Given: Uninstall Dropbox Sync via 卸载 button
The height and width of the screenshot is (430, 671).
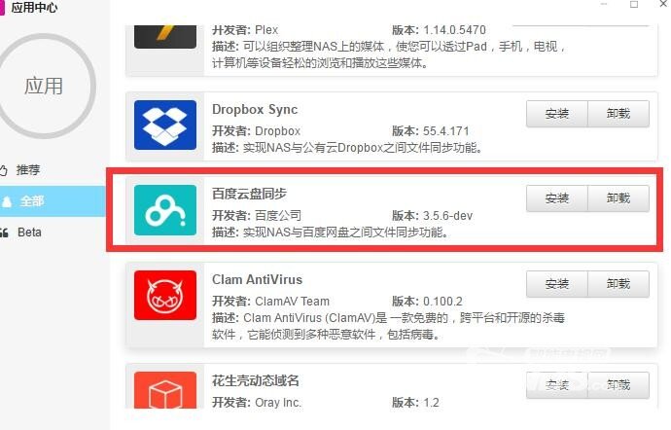Looking at the screenshot, I should [618, 114].
